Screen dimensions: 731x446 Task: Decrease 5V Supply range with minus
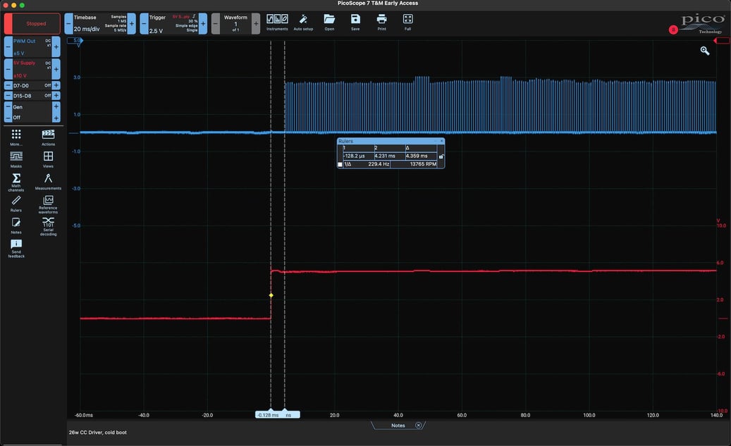click(x=8, y=69)
